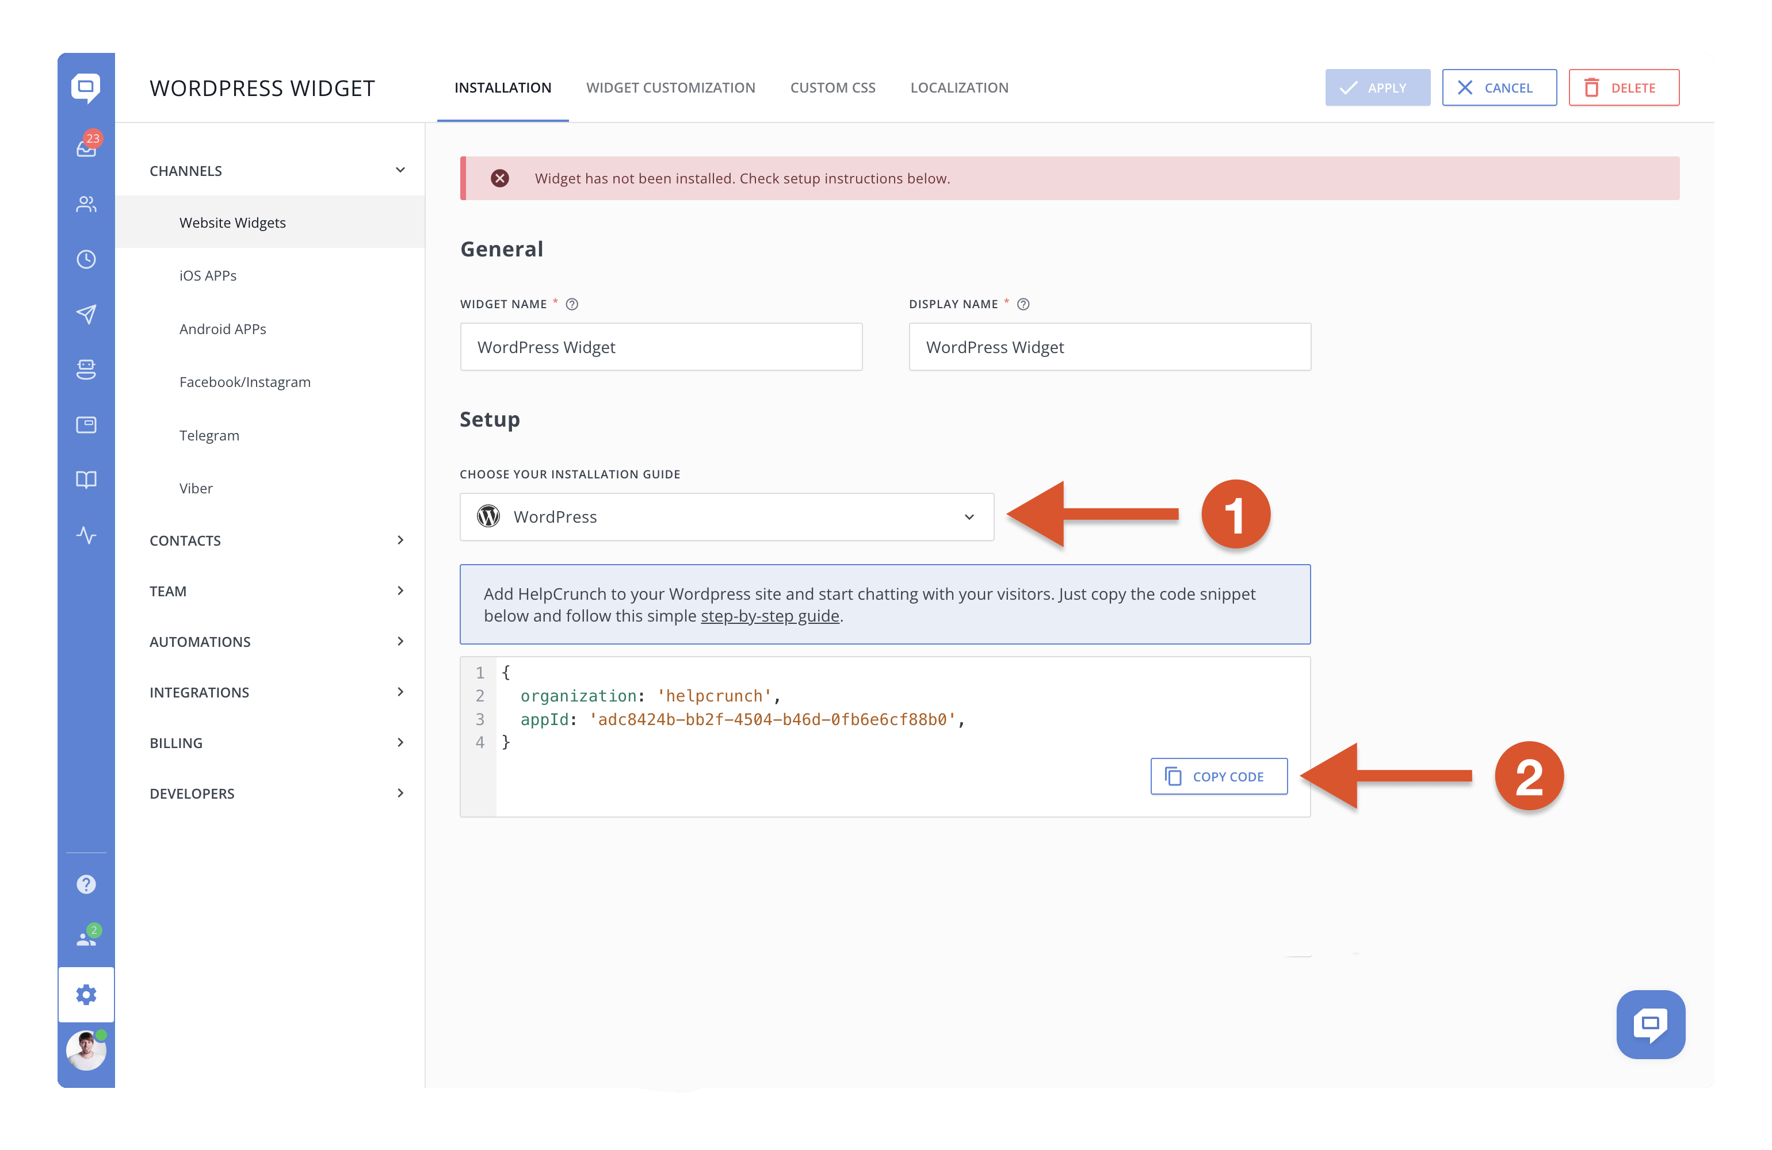Viewport: 1772px width, 1150px height.
Task: Open the contacts people icon in sidebar
Action: (x=86, y=204)
